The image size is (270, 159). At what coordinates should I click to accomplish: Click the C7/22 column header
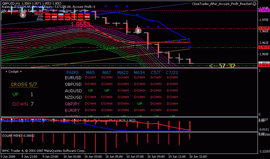172,73
